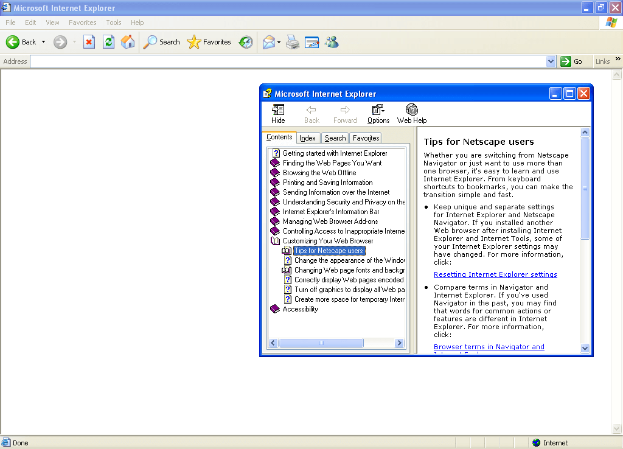This screenshot has height=449, width=623.
Task: Open Search magnifier in browser toolbar
Action: pos(150,42)
